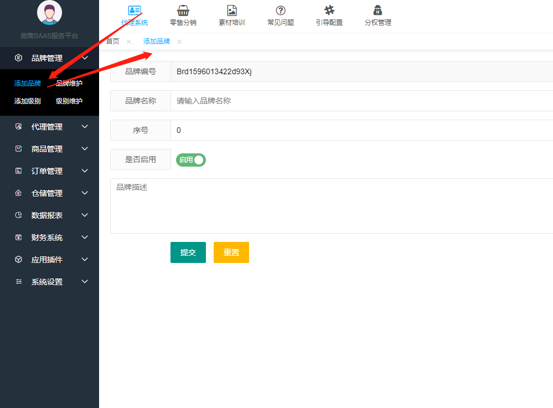Click the 品牌名称 input field
This screenshot has width=553, height=408.
click(360, 101)
